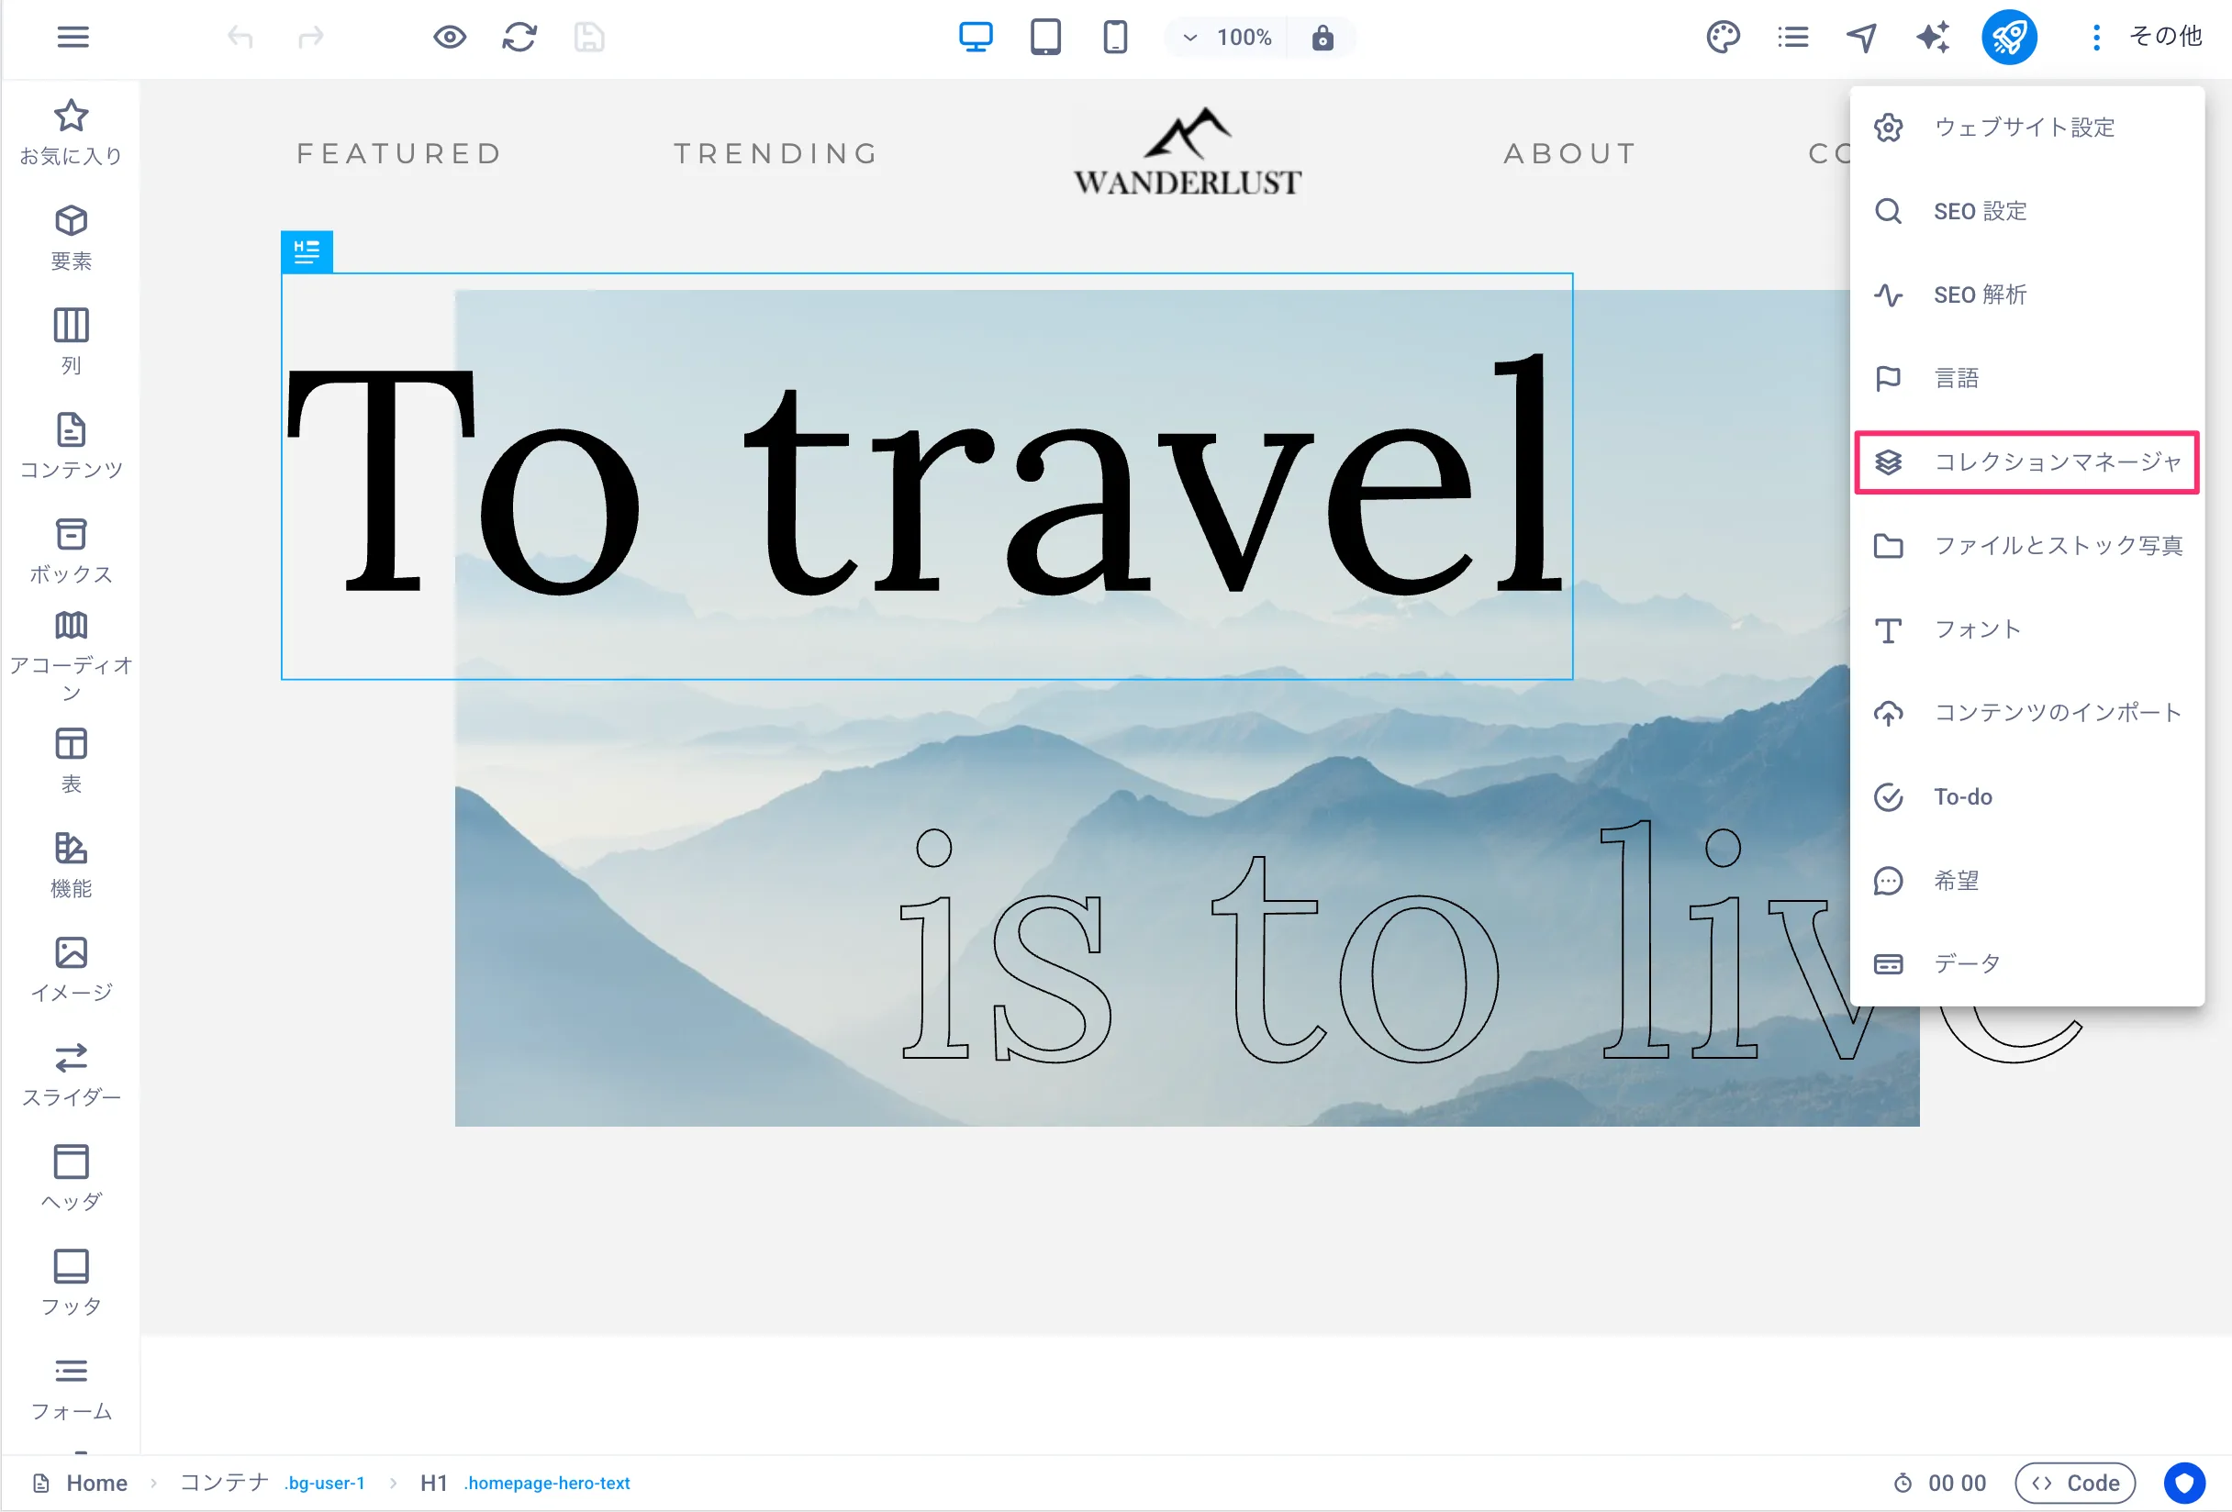Screen dimensions: 2232x1512
Task: Click H1 breadcrumb item
Action: (x=433, y=1484)
